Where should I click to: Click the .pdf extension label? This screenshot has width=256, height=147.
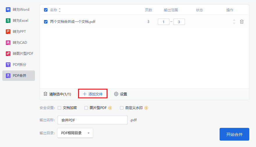tap(133, 120)
